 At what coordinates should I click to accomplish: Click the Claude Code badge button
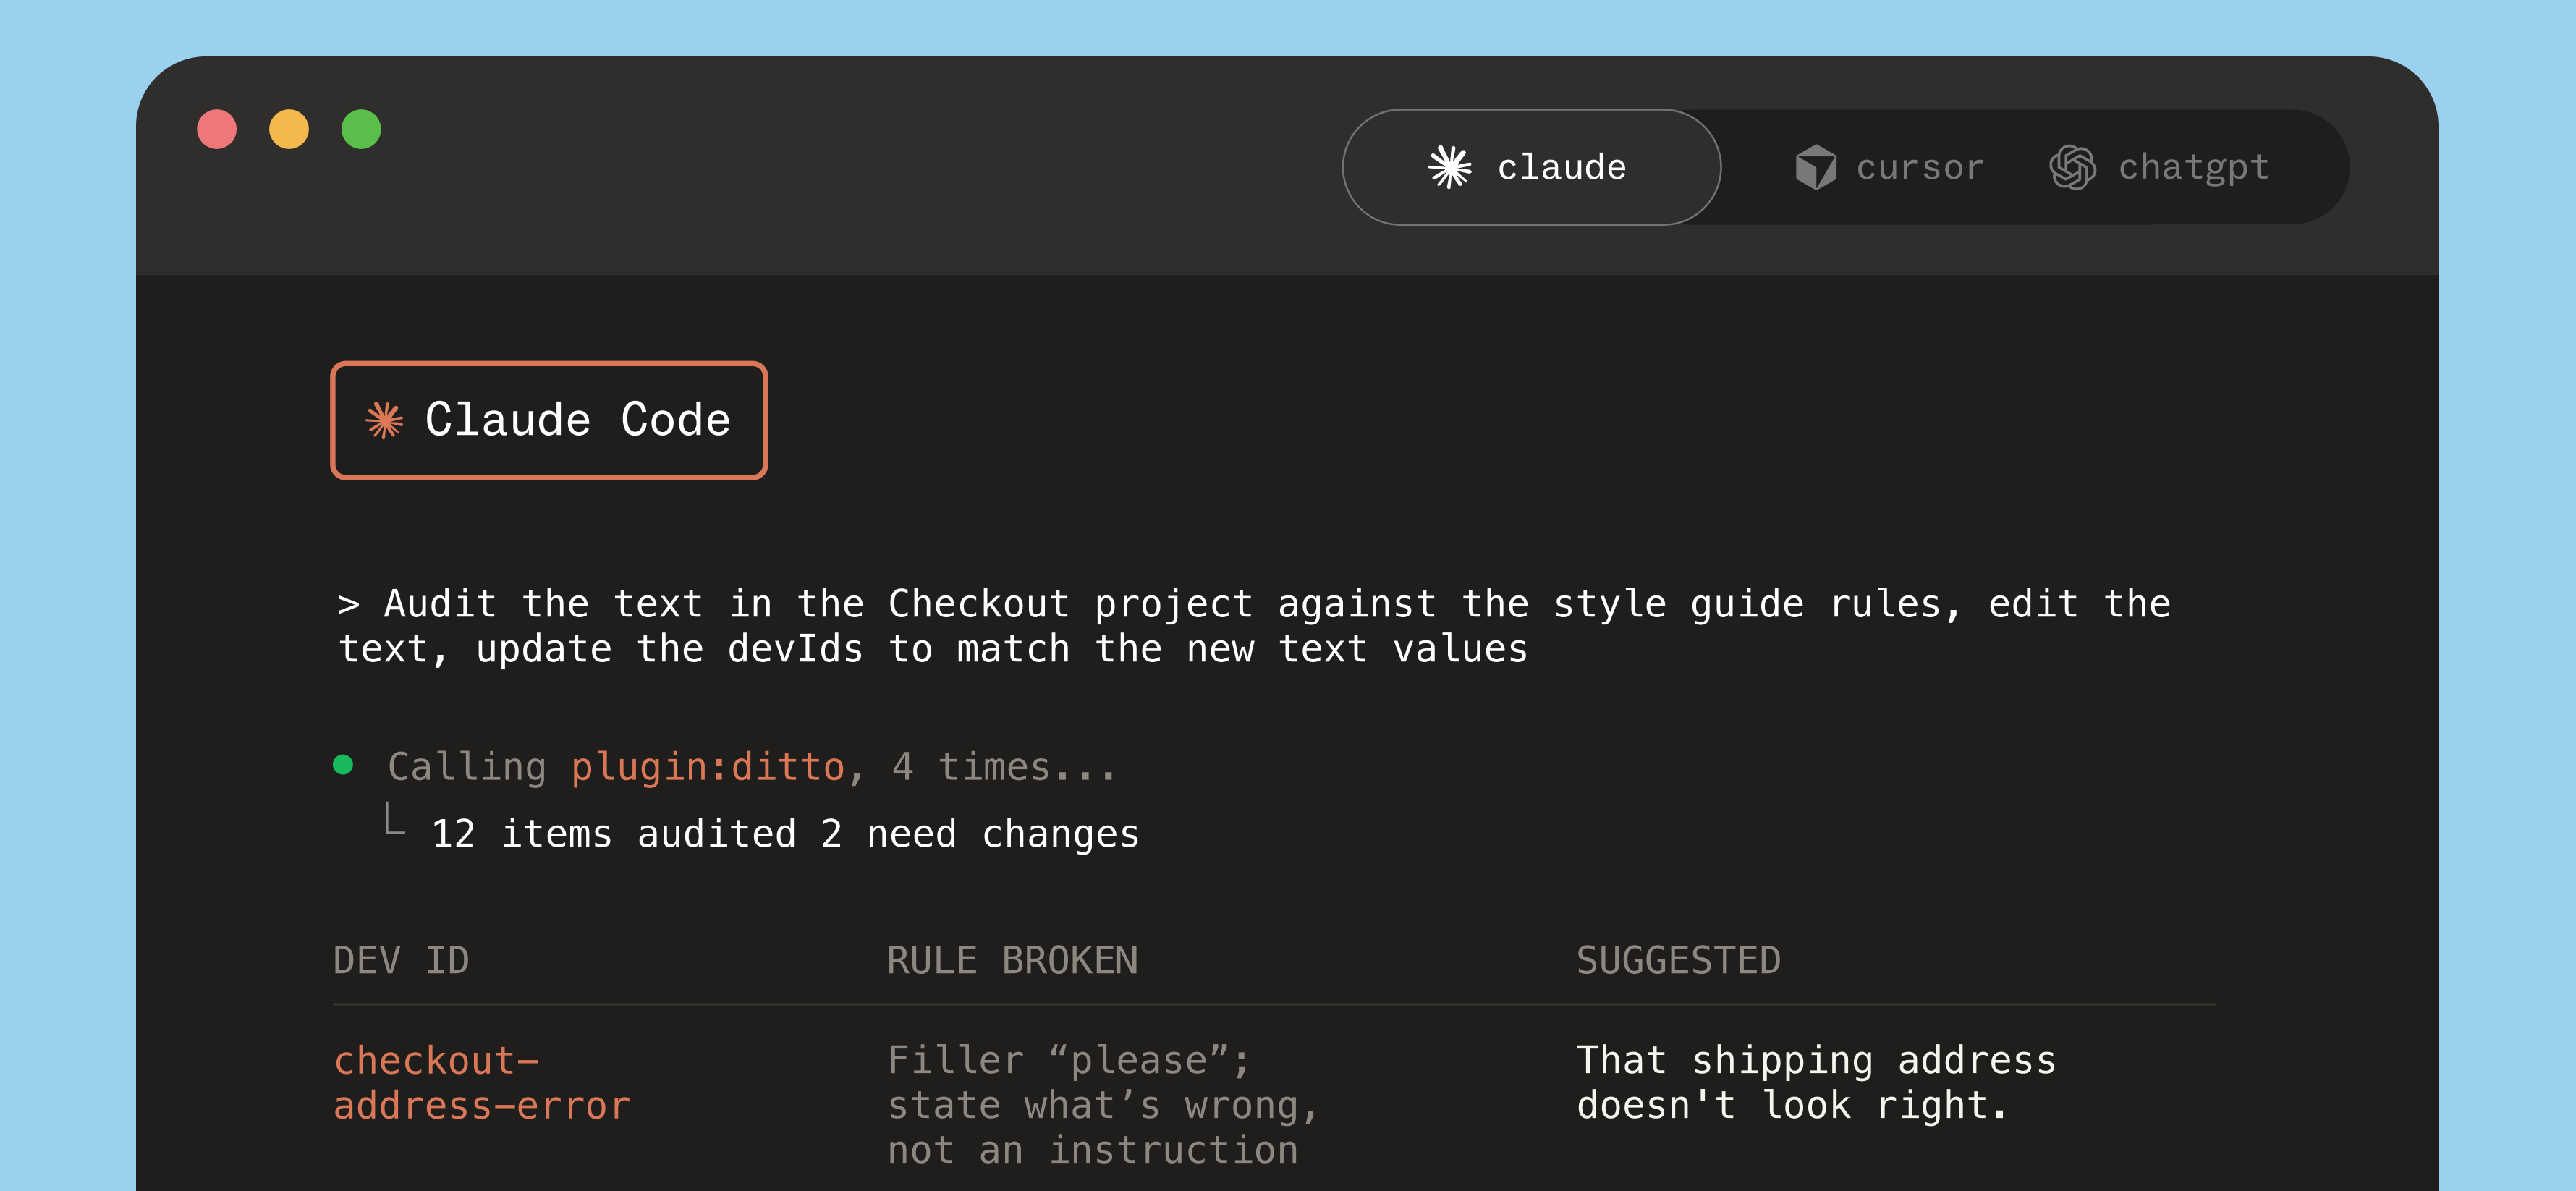pos(549,420)
